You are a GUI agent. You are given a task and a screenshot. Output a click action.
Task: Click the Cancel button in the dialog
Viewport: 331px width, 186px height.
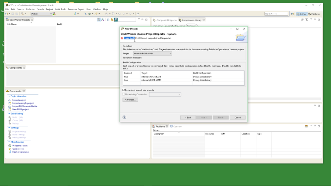238,117
